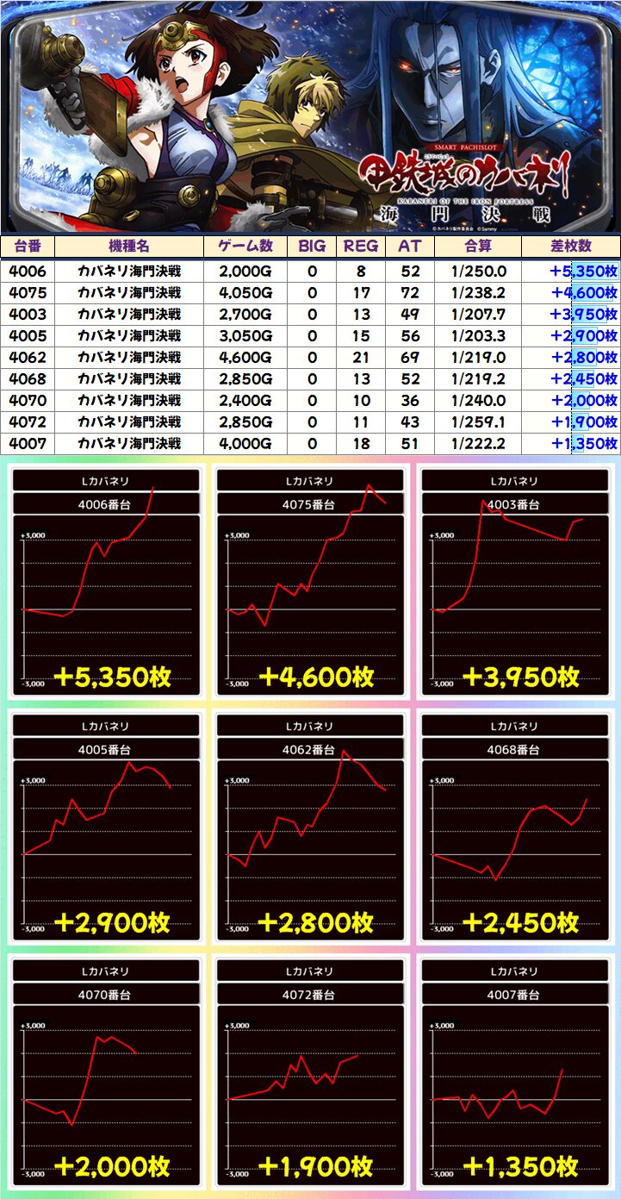The width and height of the screenshot is (621, 1199).
Task: Click the 2,000G game count cell
Action: (x=245, y=272)
